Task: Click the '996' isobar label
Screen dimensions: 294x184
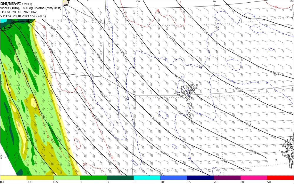Action: click(x=28, y=136)
